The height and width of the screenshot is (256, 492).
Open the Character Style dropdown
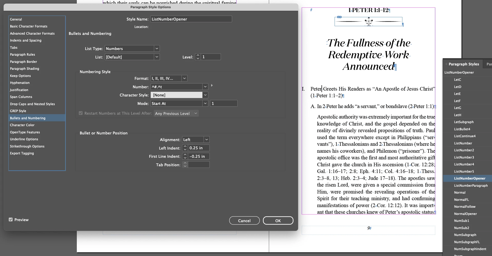(205, 95)
